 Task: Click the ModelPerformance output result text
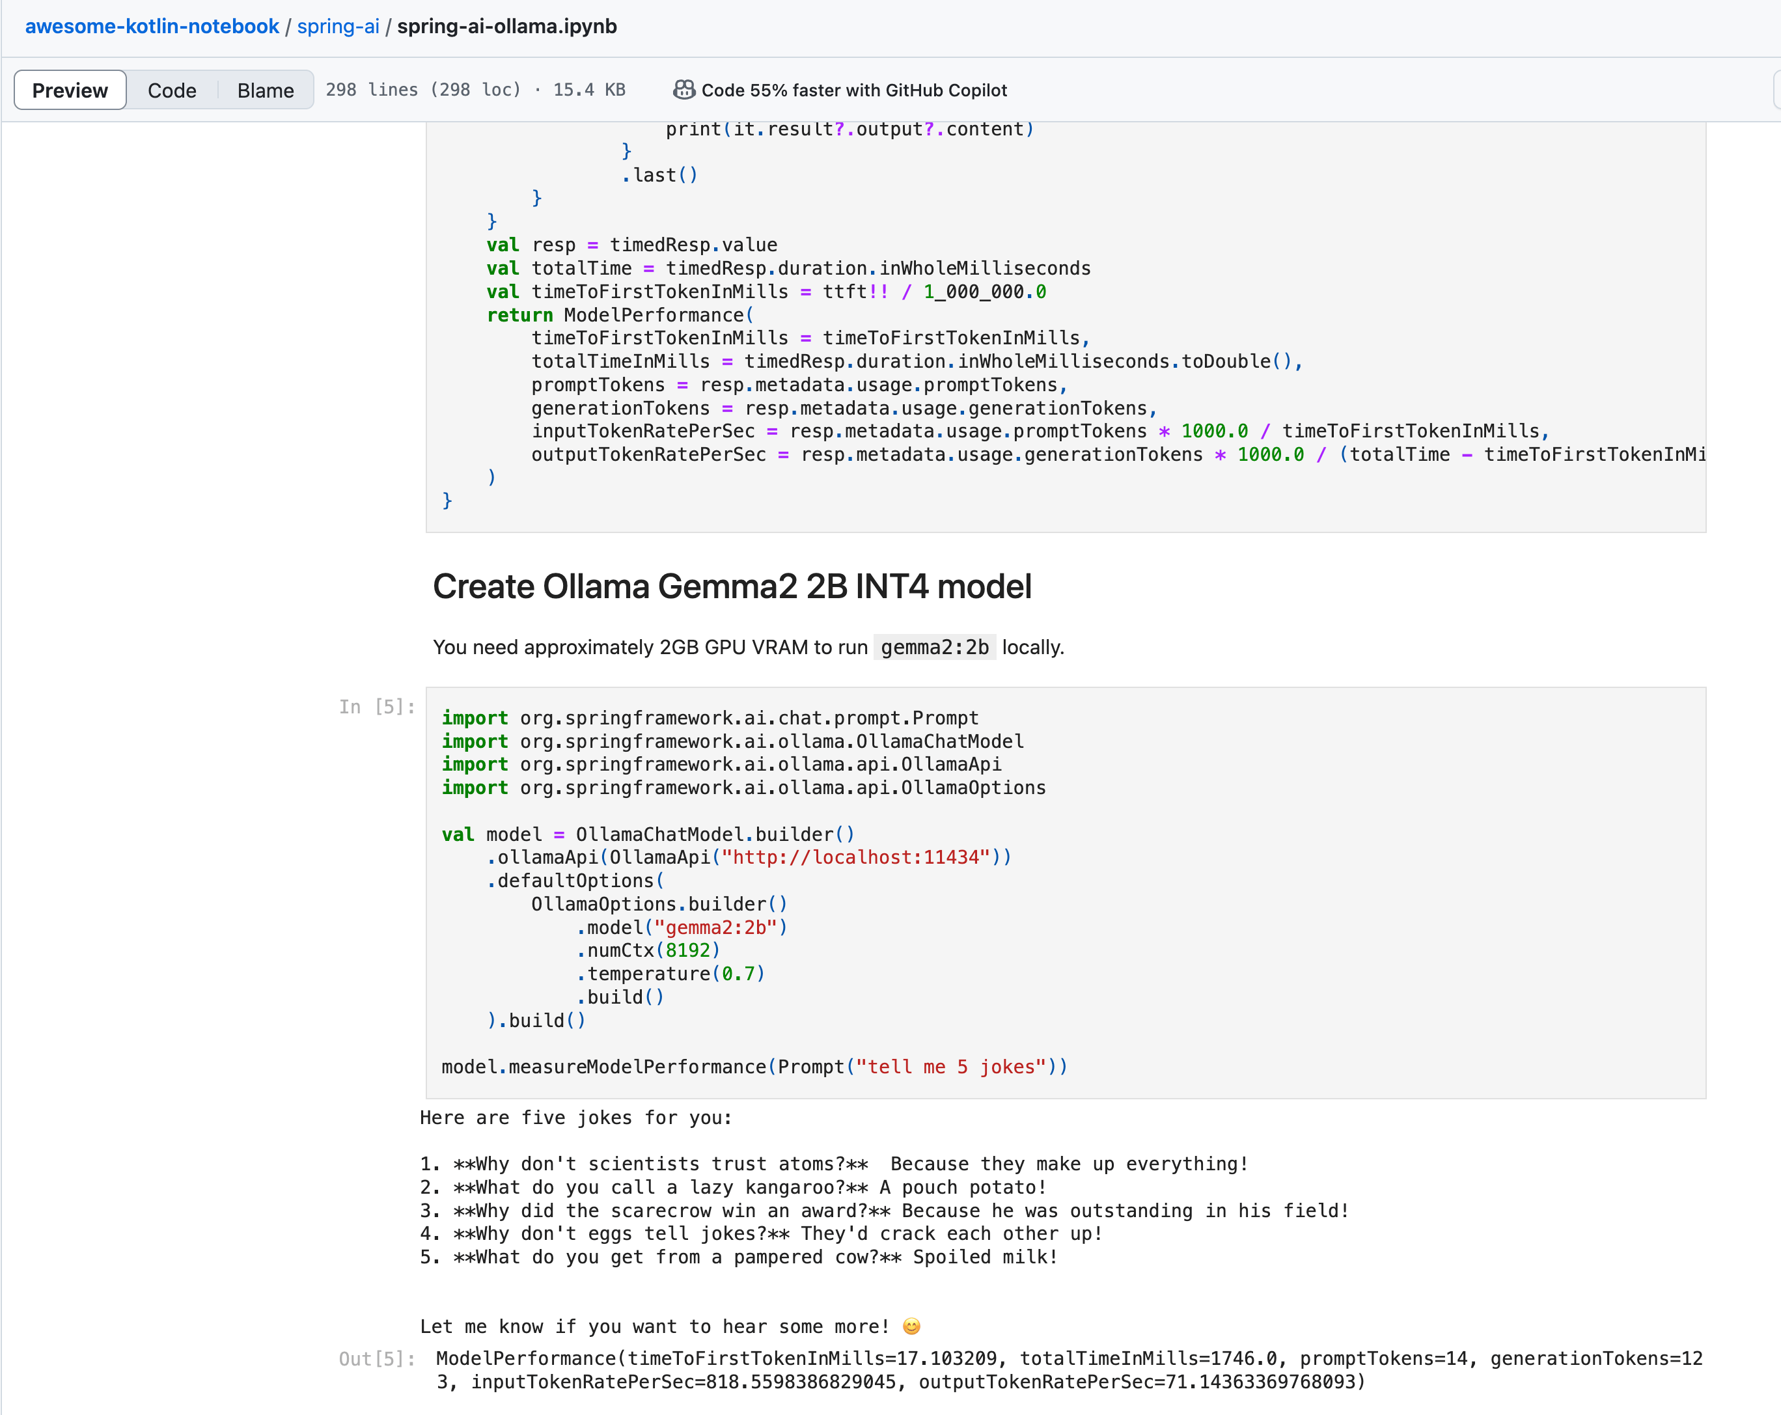click(1069, 1370)
